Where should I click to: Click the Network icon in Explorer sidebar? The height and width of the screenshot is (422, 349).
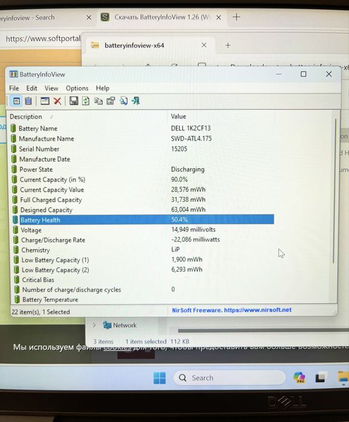(x=107, y=325)
